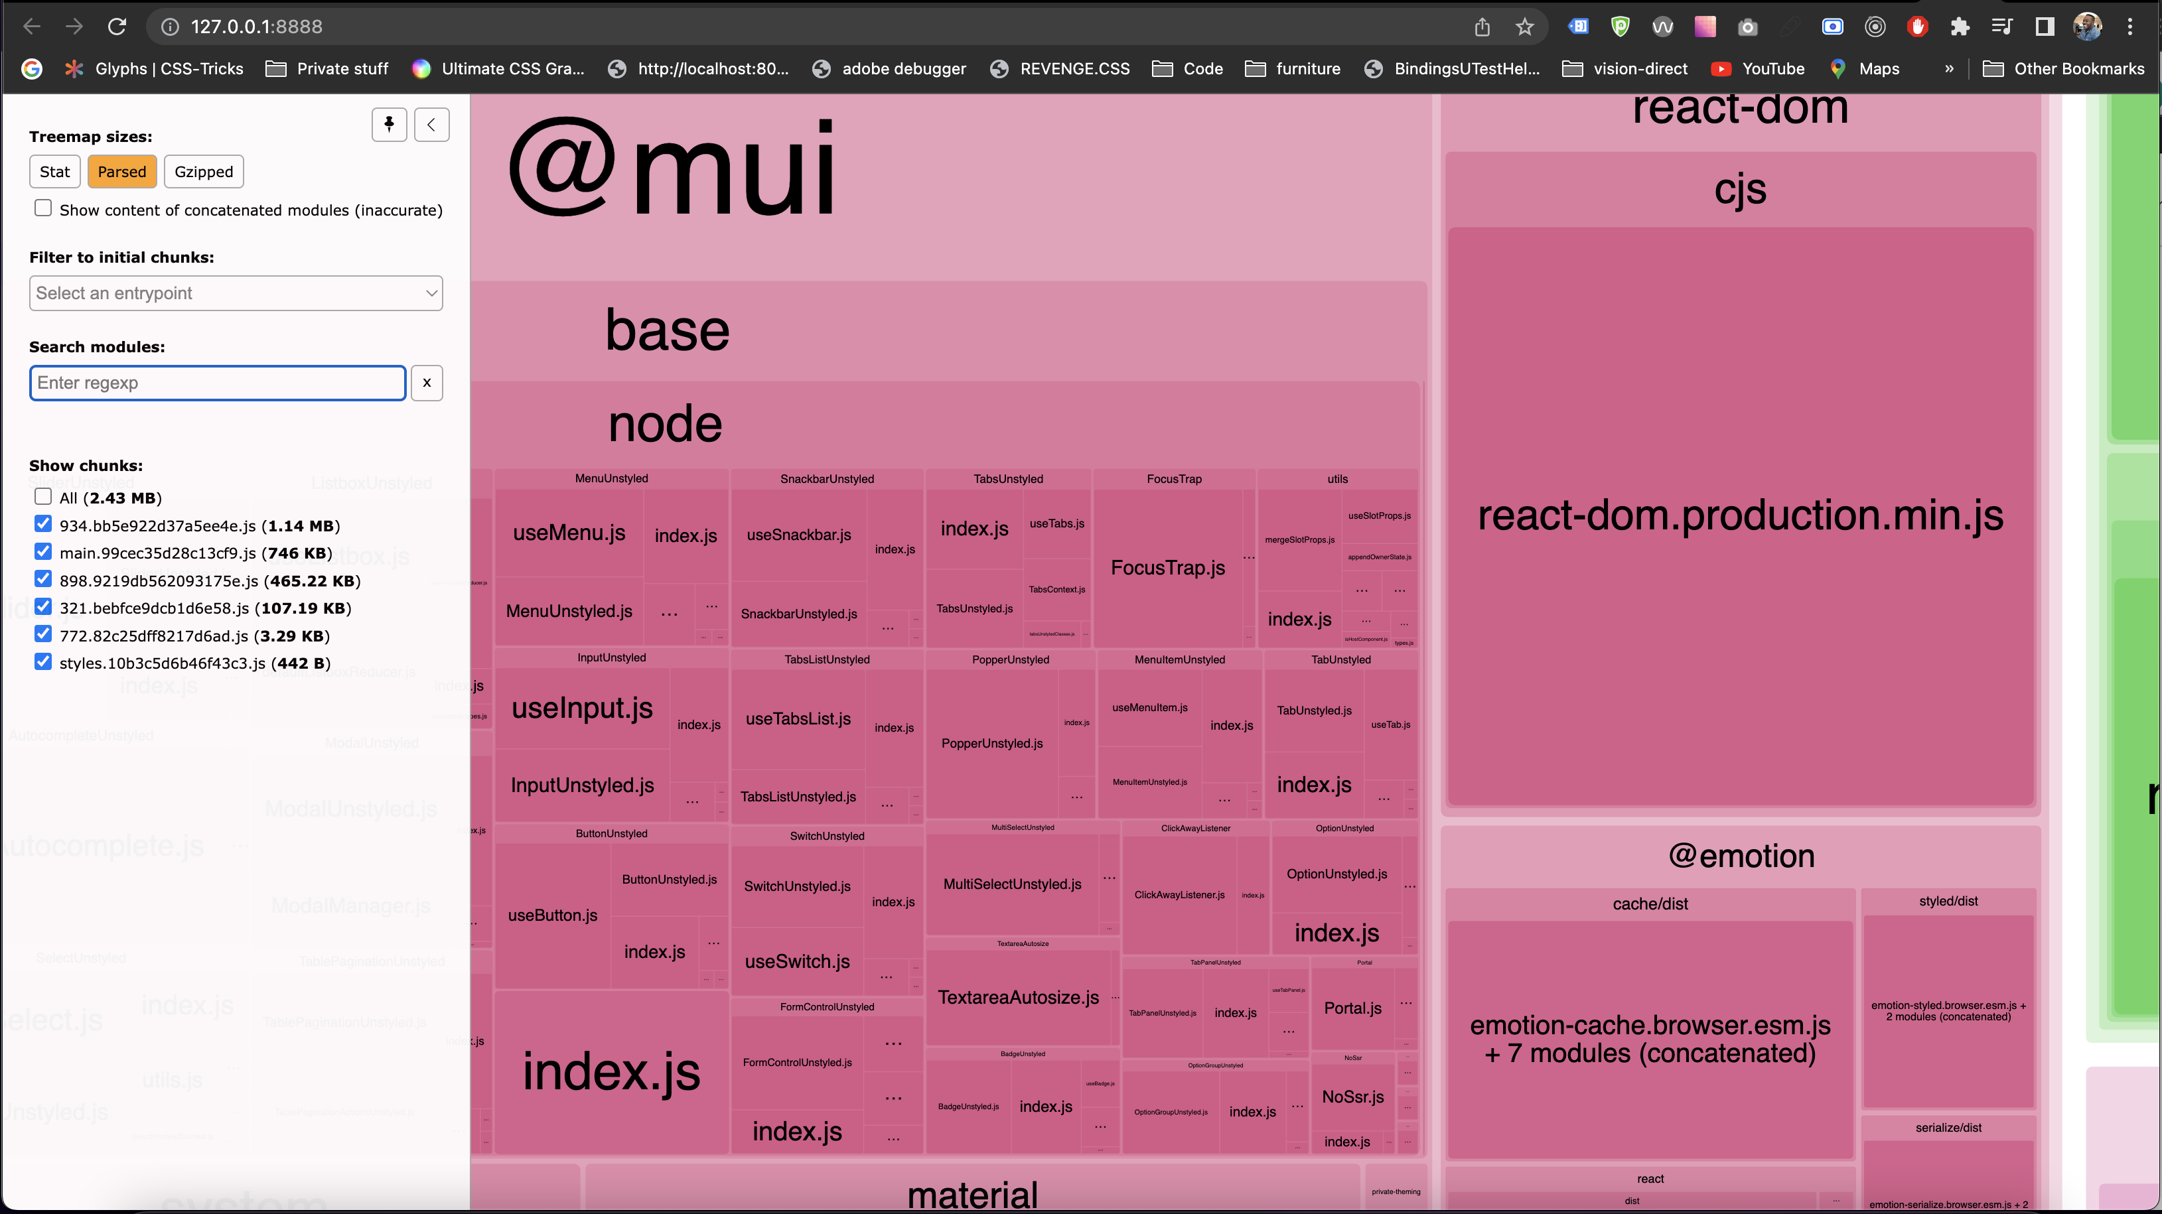Viewport: 2162px width, 1214px height.
Task: Focus the Enter regexp search field
Action: click(x=218, y=383)
